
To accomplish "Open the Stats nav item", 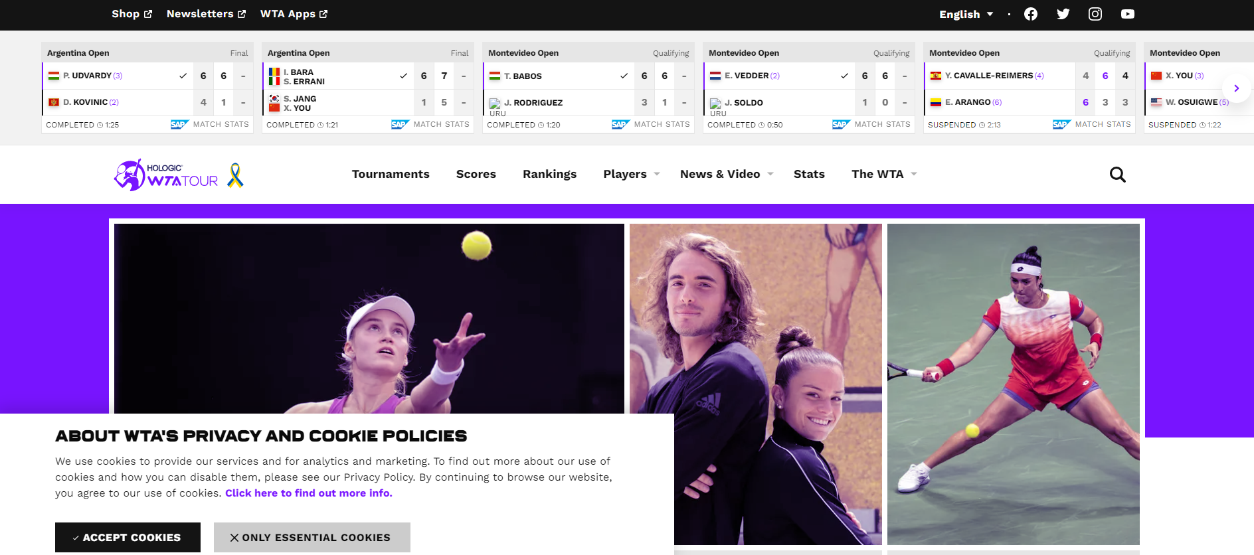I will [x=809, y=174].
